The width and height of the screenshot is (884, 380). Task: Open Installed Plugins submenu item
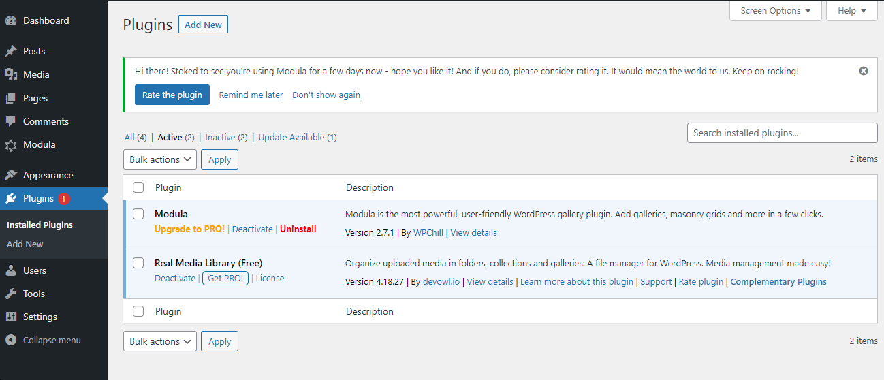pos(40,225)
